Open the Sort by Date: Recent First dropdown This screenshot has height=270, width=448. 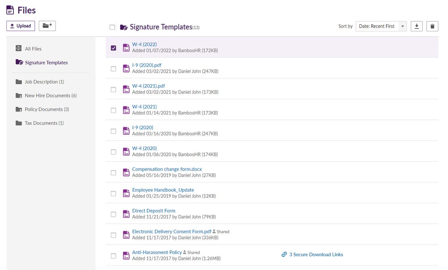[x=381, y=26]
